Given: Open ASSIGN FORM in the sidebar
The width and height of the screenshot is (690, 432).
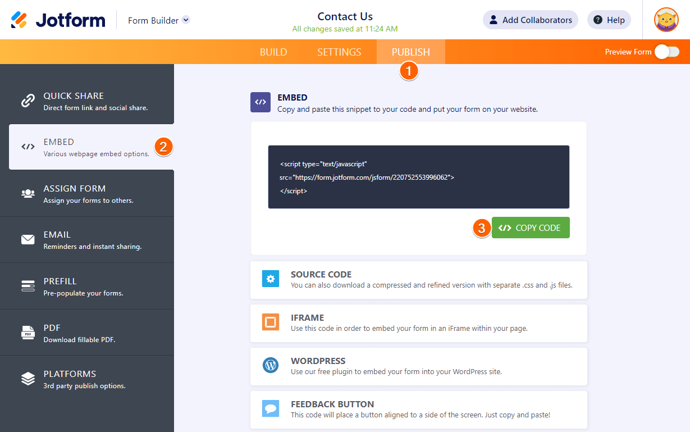Looking at the screenshot, I should [87, 193].
